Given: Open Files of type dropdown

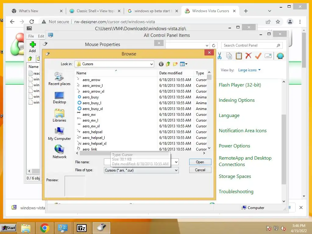Looking at the screenshot, I should click(141, 170).
